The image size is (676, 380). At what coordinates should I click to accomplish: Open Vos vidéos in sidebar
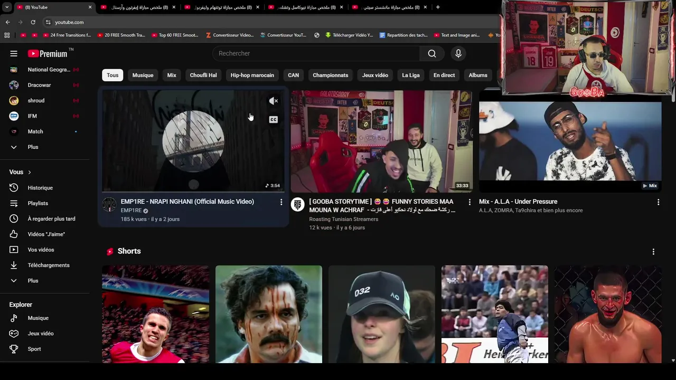(x=44, y=250)
